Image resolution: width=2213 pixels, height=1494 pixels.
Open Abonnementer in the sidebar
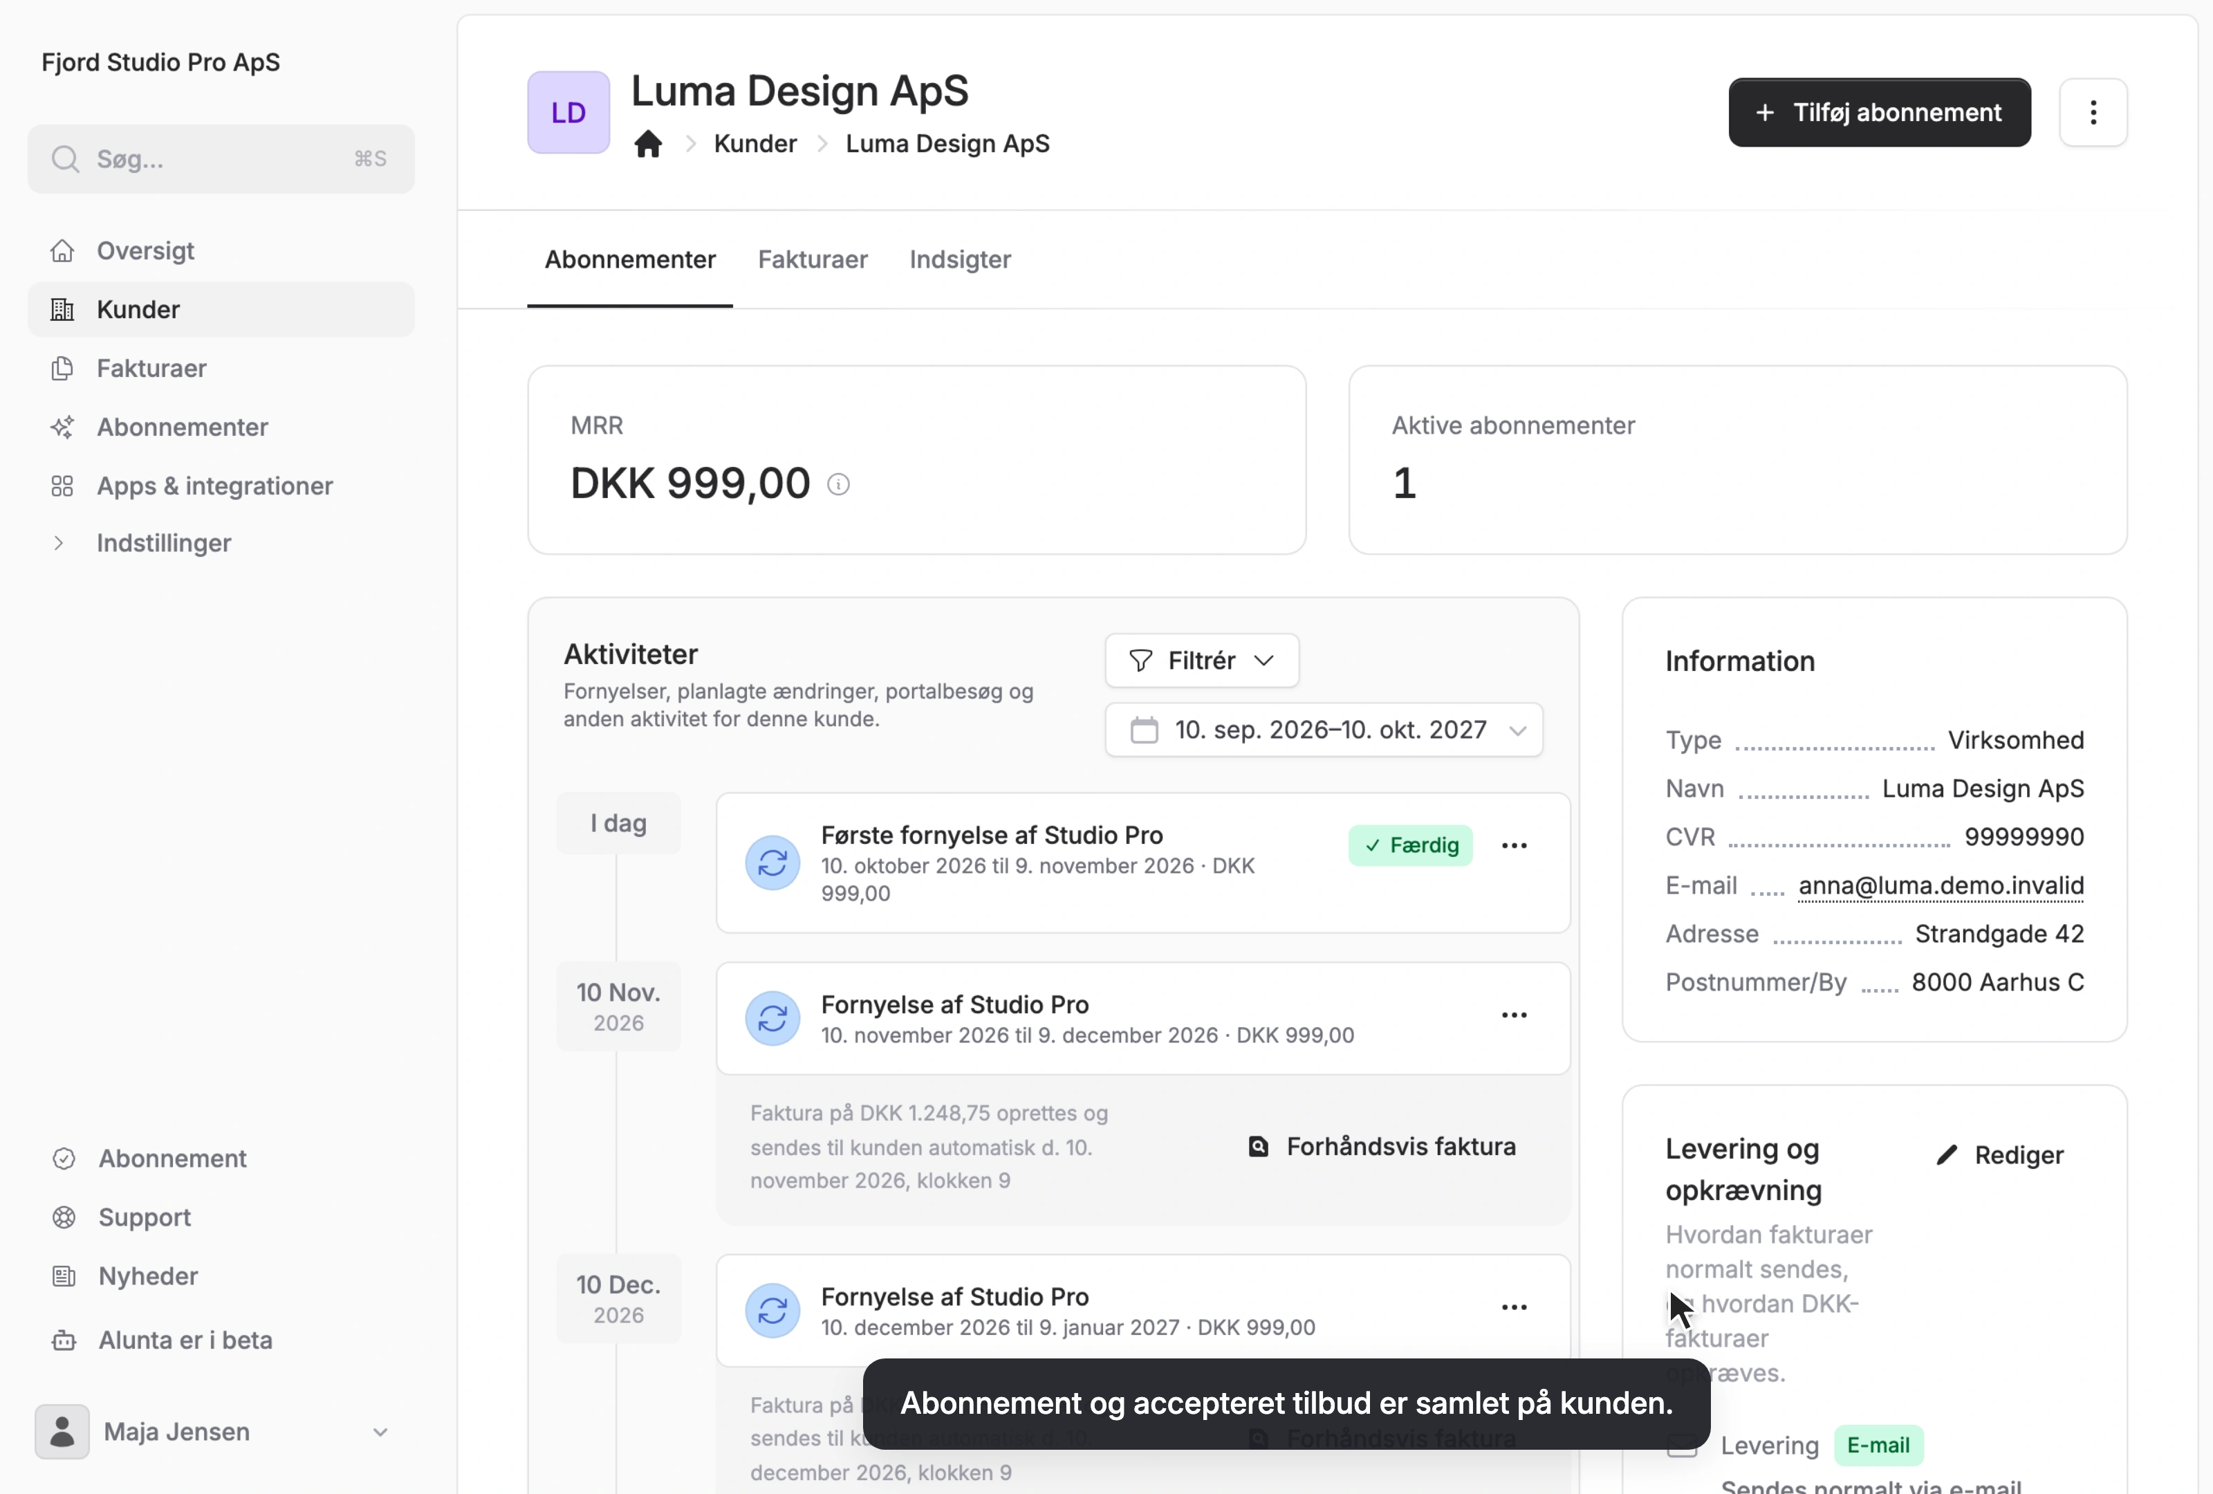point(221,427)
